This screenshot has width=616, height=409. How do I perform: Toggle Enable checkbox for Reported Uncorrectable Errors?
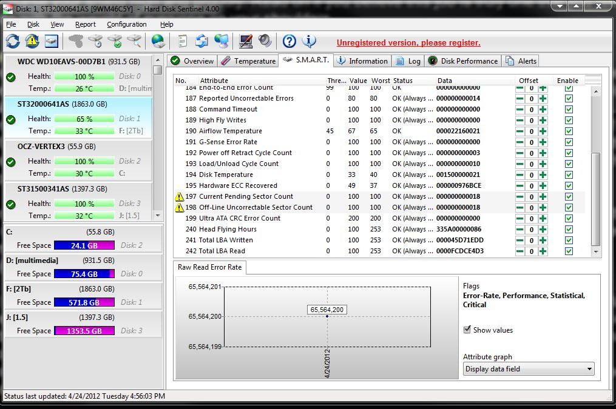click(x=569, y=98)
